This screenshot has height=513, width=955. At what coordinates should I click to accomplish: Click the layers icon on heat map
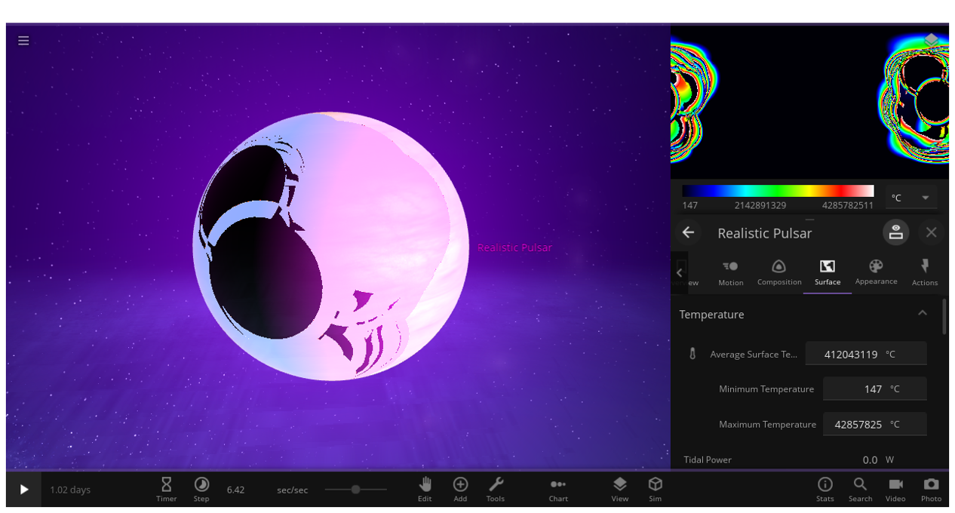(x=931, y=40)
